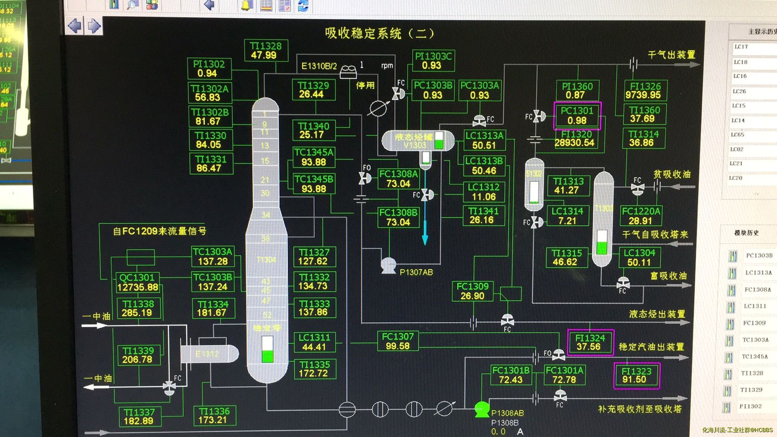The width and height of the screenshot is (777, 437).
Task: Click the FC valve below FC1301A
Action: tap(560, 396)
